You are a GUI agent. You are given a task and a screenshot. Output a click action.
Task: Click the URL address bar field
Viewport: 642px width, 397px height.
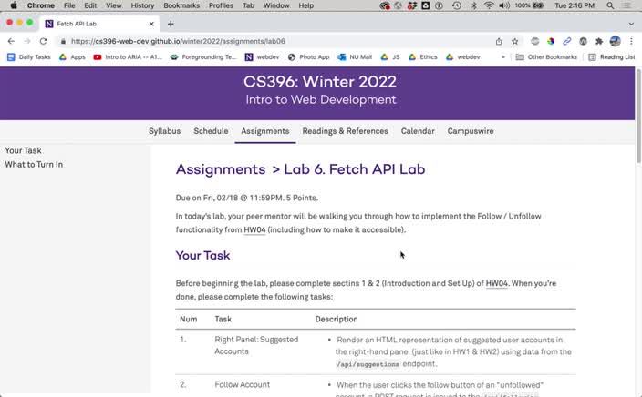[x=278, y=41]
